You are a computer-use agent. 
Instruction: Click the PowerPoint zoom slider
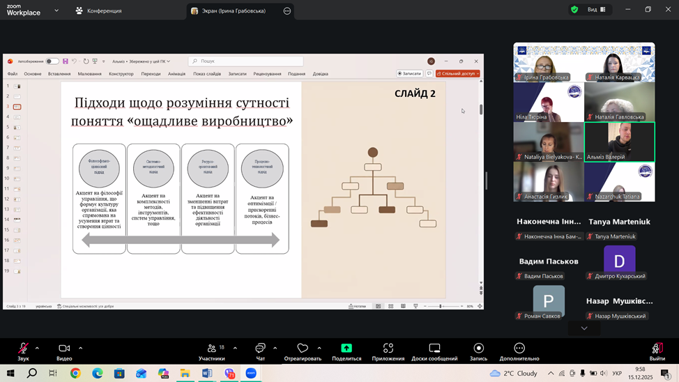click(441, 306)
